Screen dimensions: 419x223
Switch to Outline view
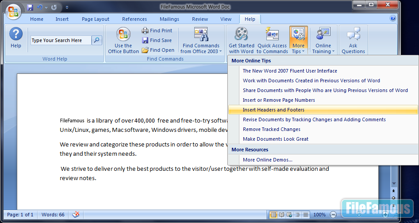(297, 215)
